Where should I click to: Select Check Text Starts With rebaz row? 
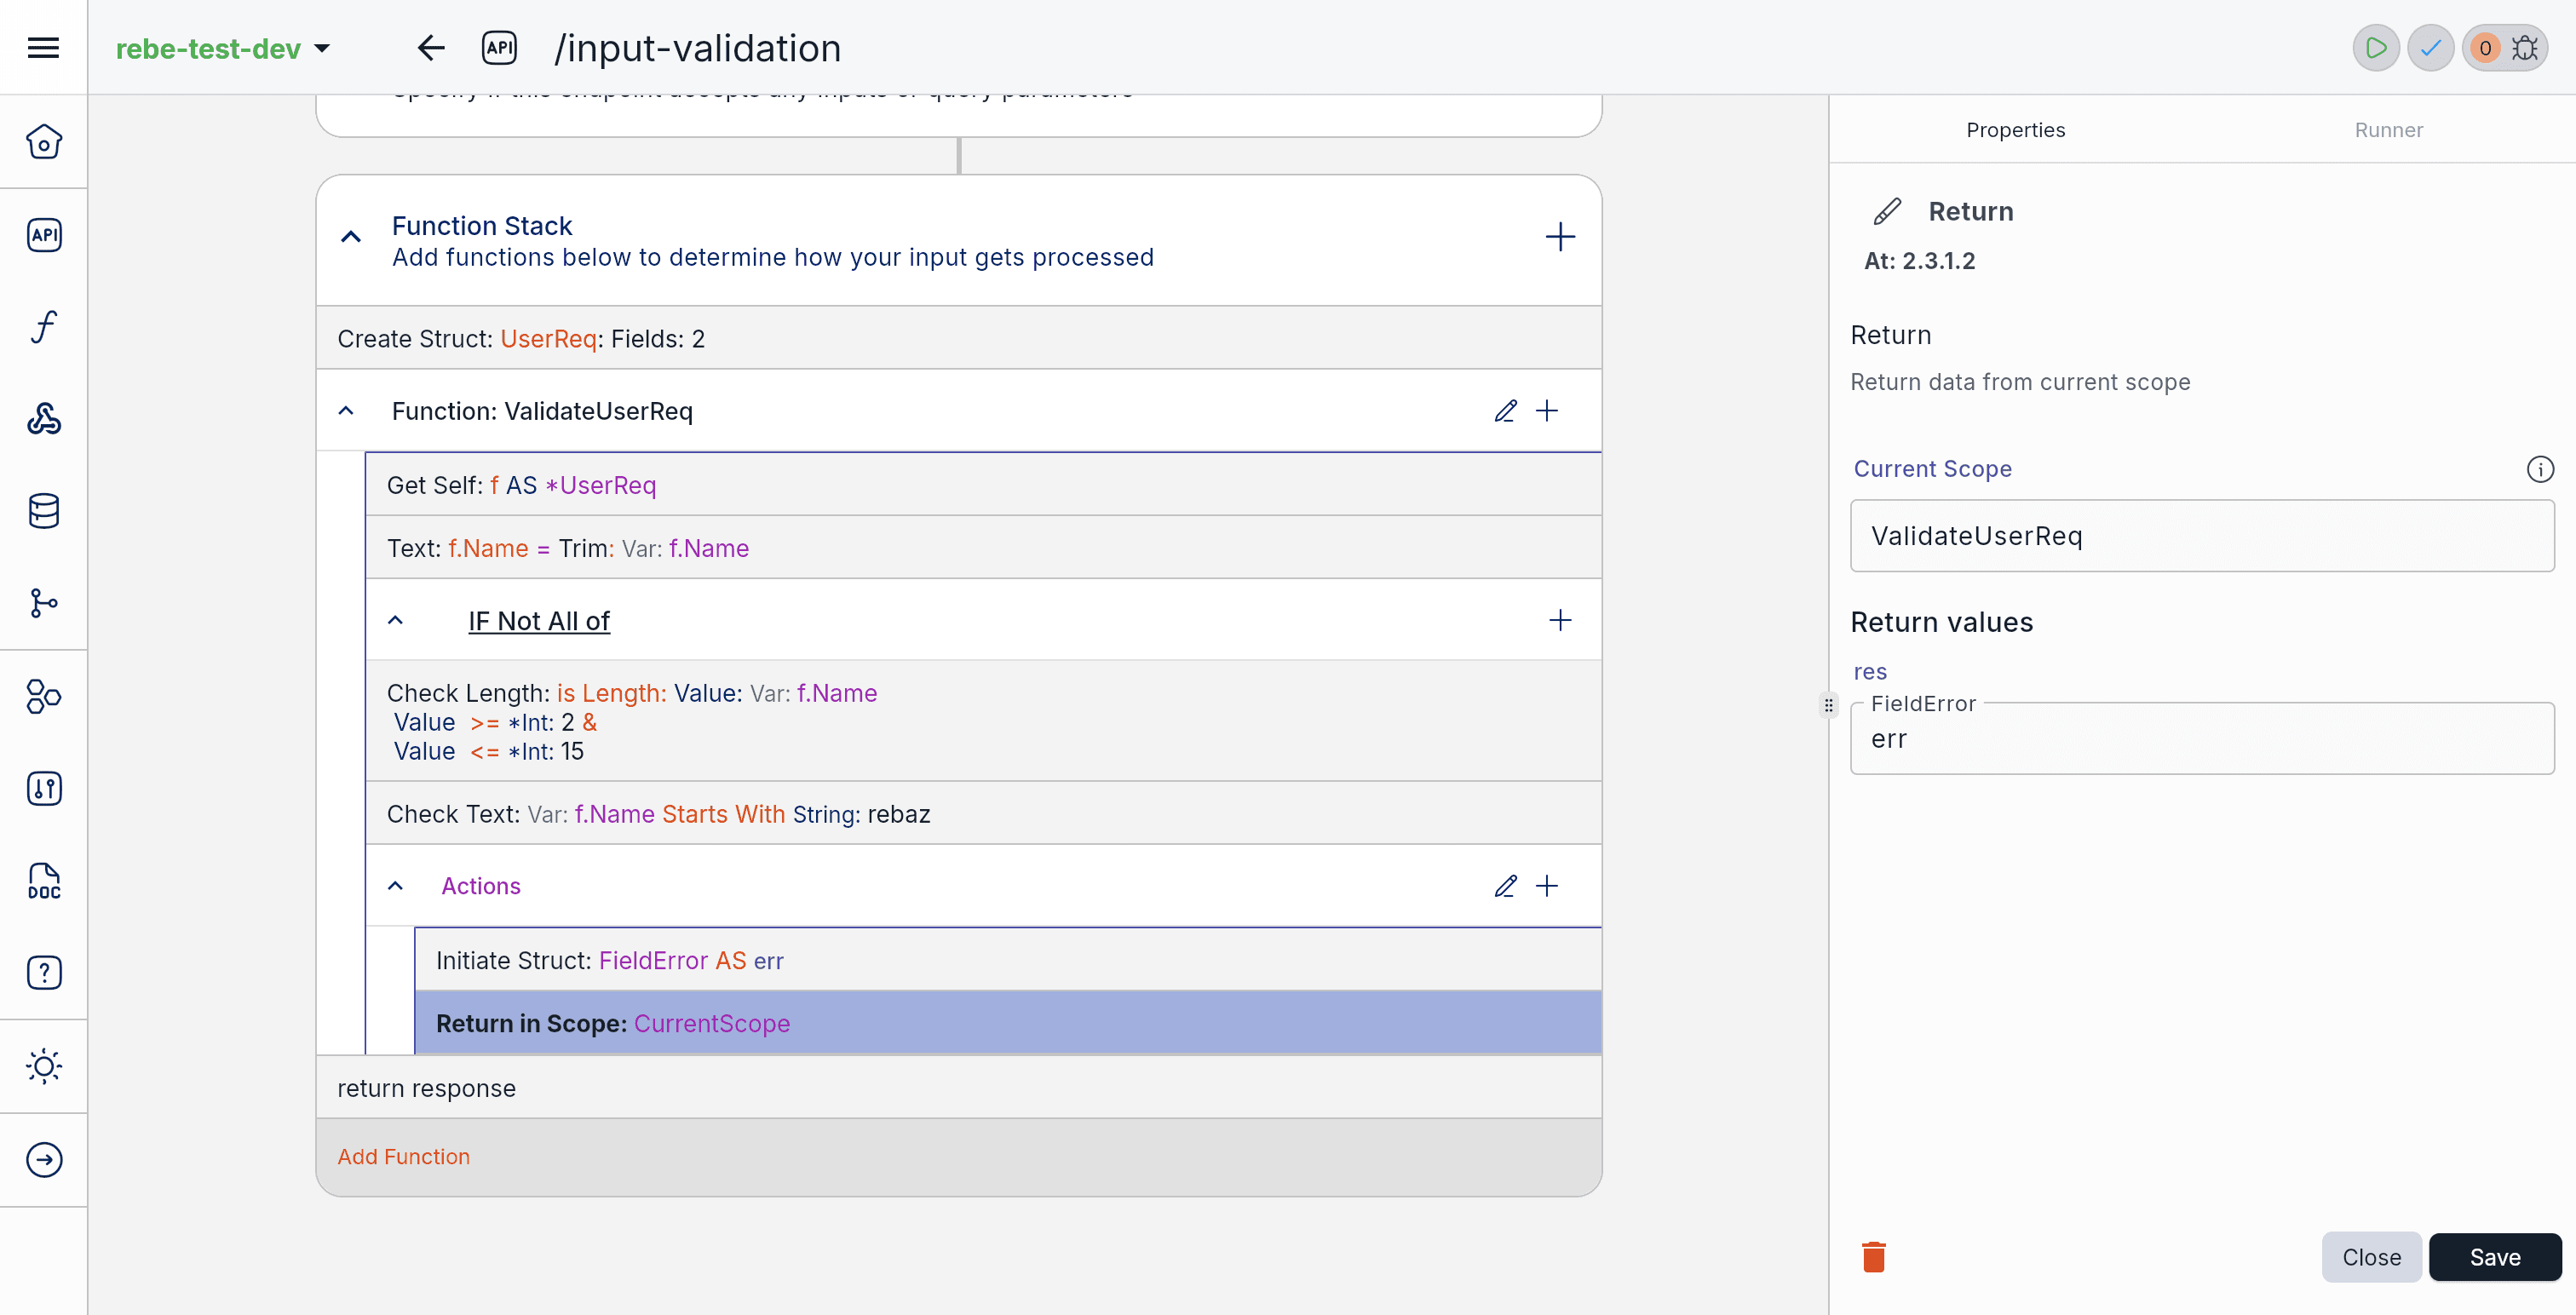pyautogui.click(x=983, y=814)
